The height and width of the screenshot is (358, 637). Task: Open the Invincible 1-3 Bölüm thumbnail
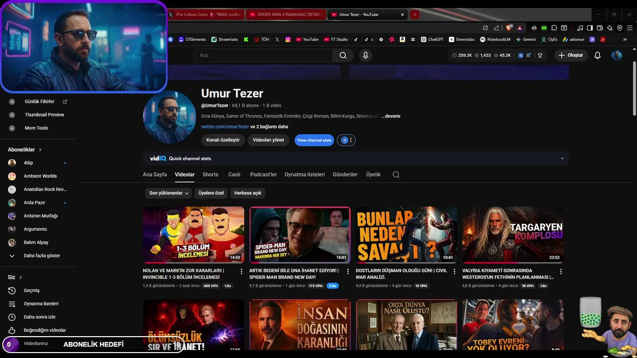(194, 235)
